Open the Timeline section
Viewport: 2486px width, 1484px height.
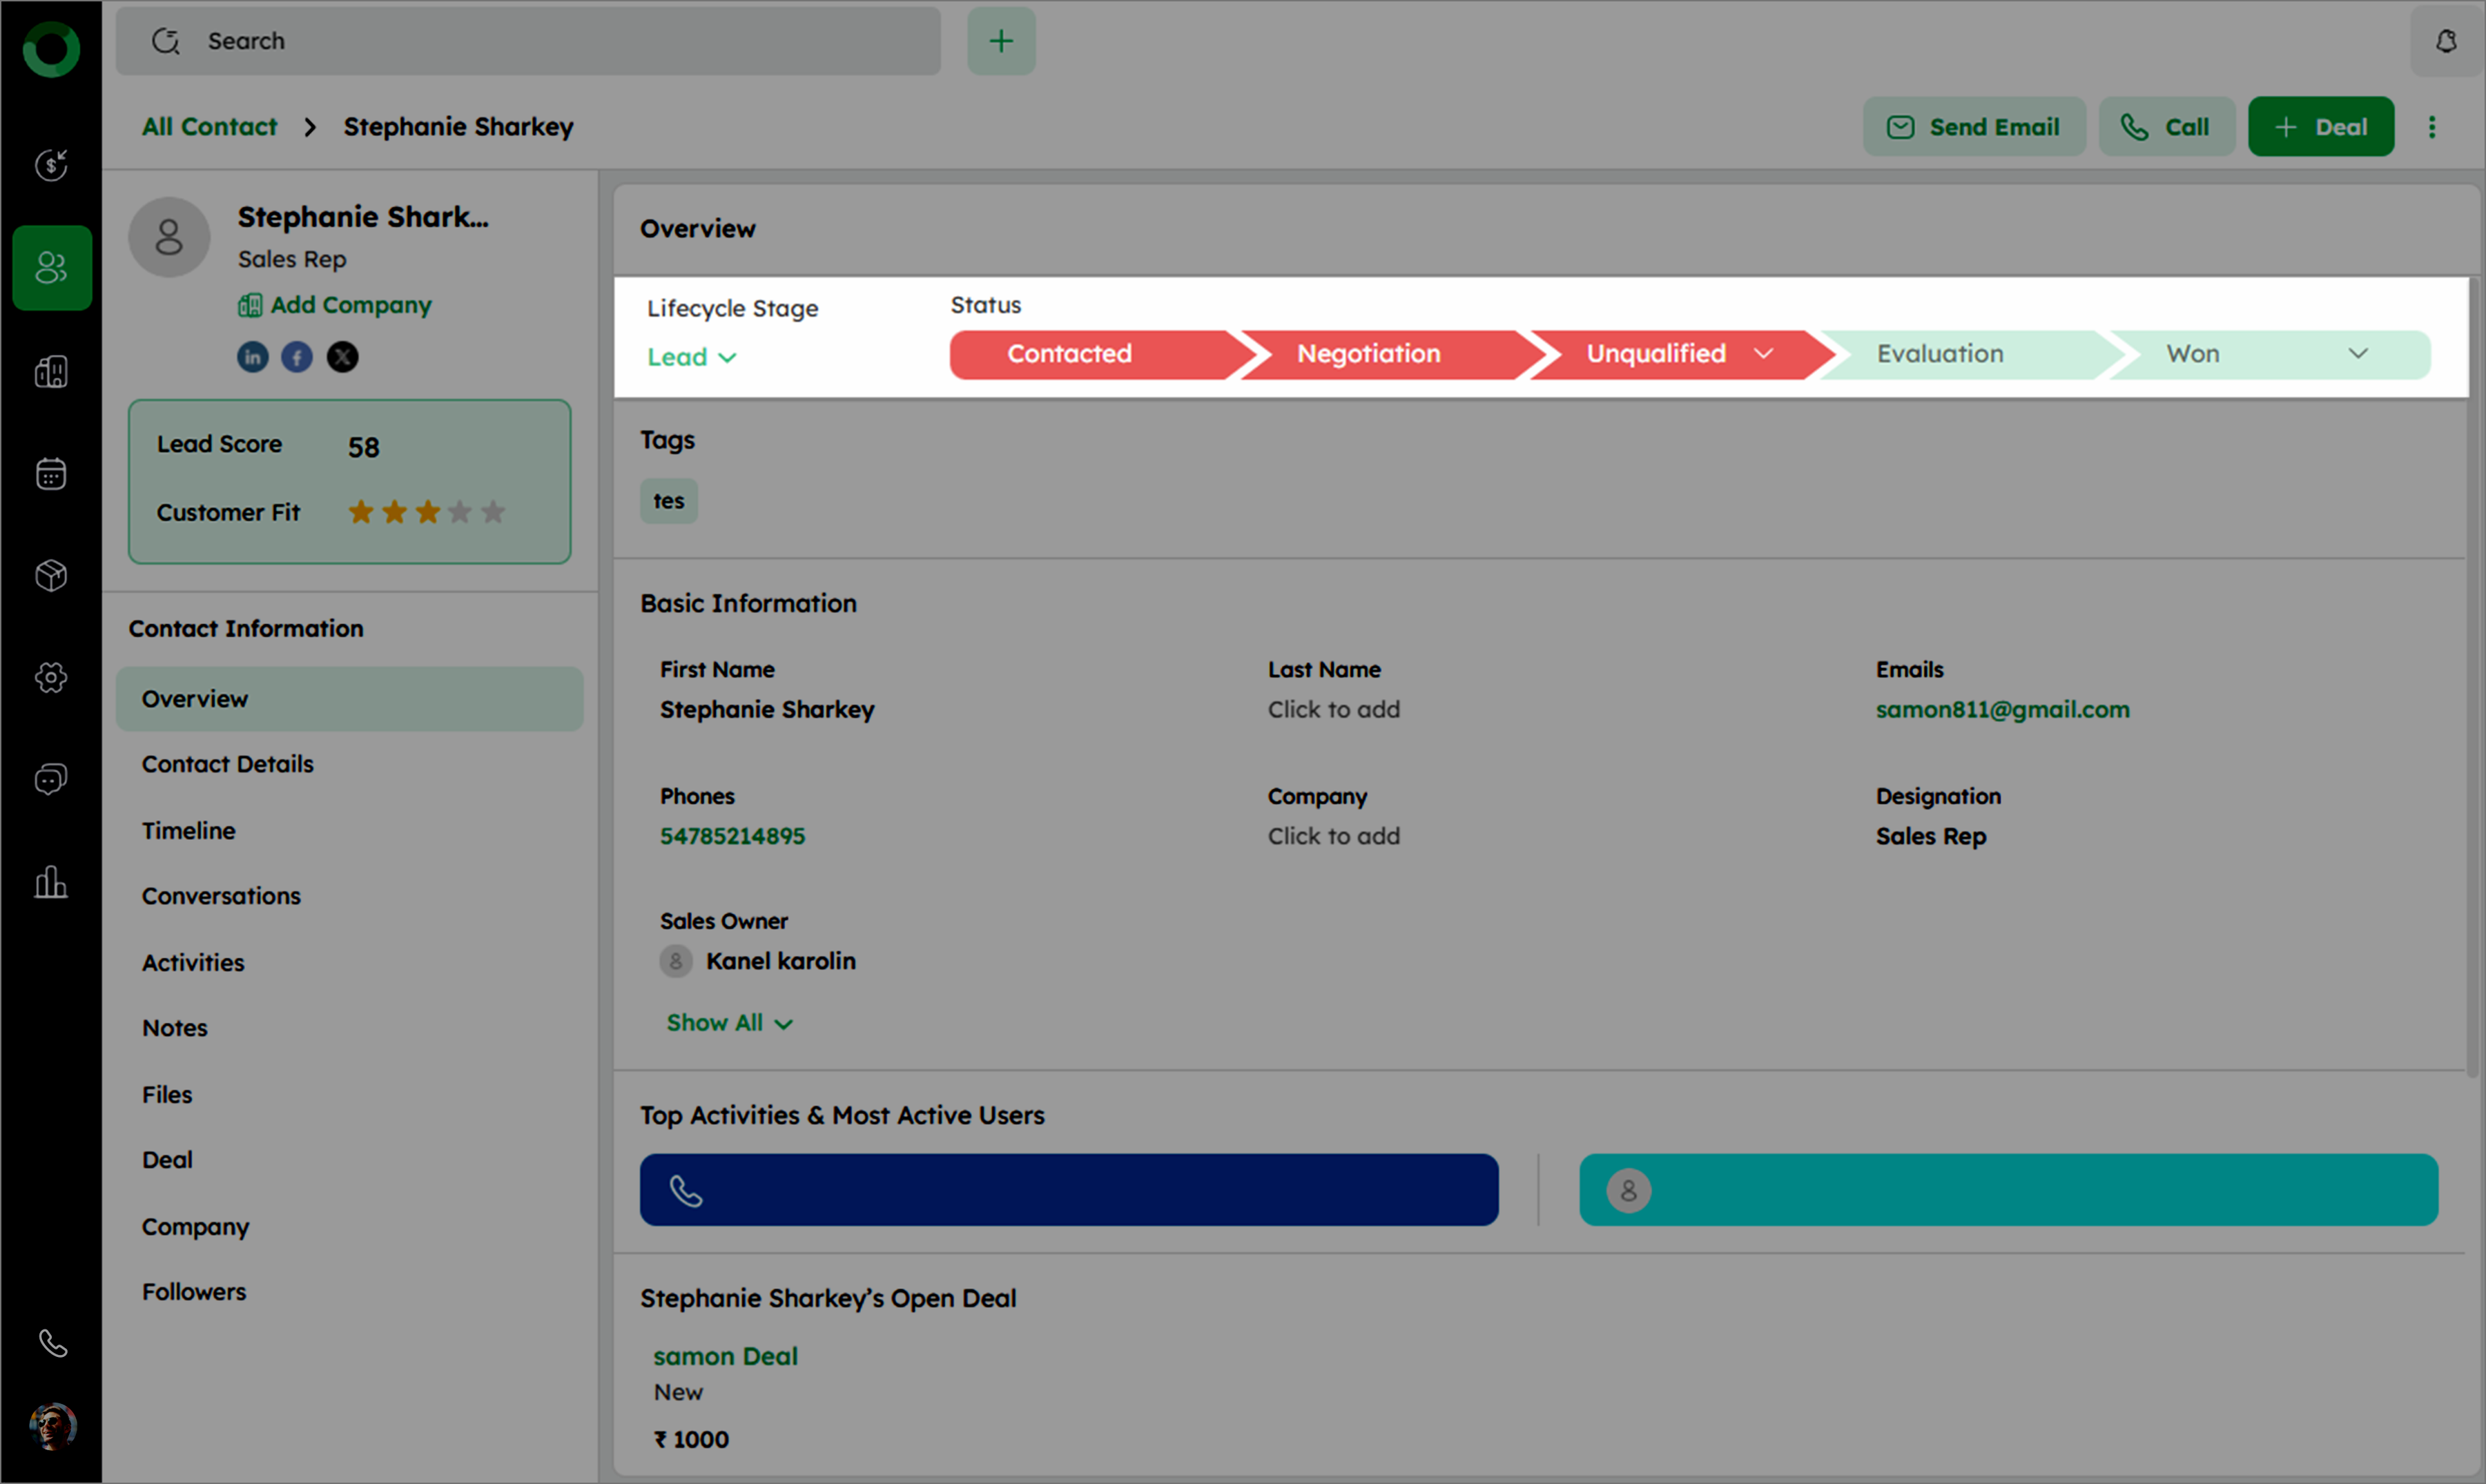tap(189, 831)
